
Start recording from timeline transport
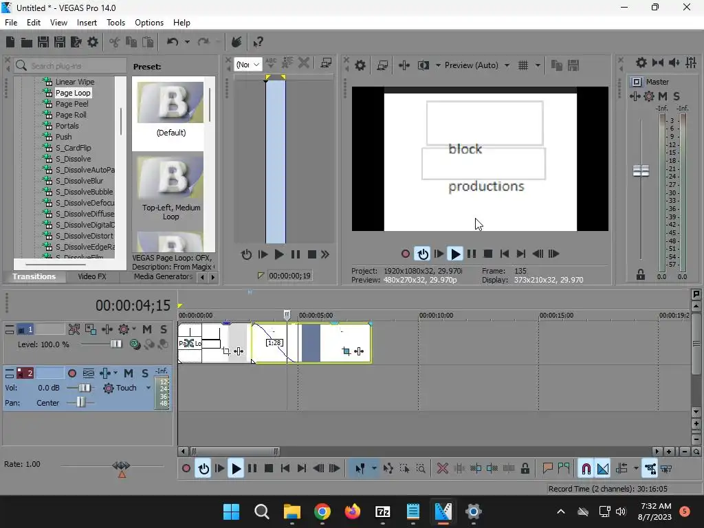186,469
